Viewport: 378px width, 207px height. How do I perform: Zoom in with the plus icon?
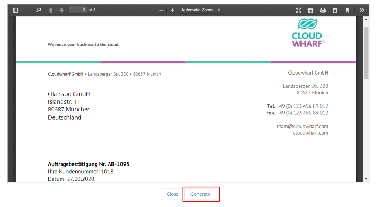coord(172,10)
